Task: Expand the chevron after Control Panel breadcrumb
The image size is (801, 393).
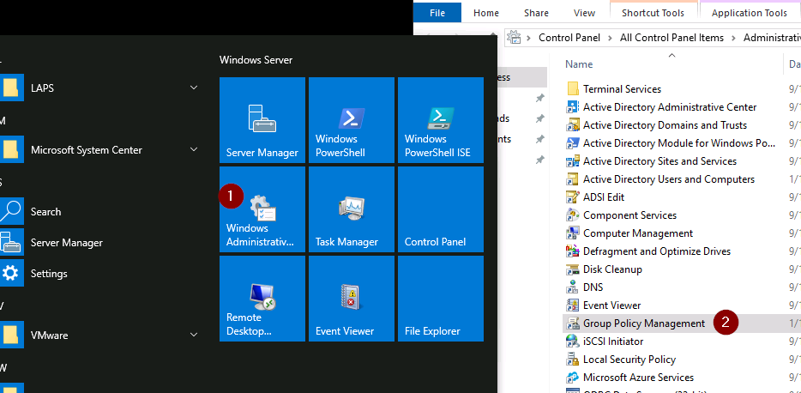Action: [x=611, y=38]
